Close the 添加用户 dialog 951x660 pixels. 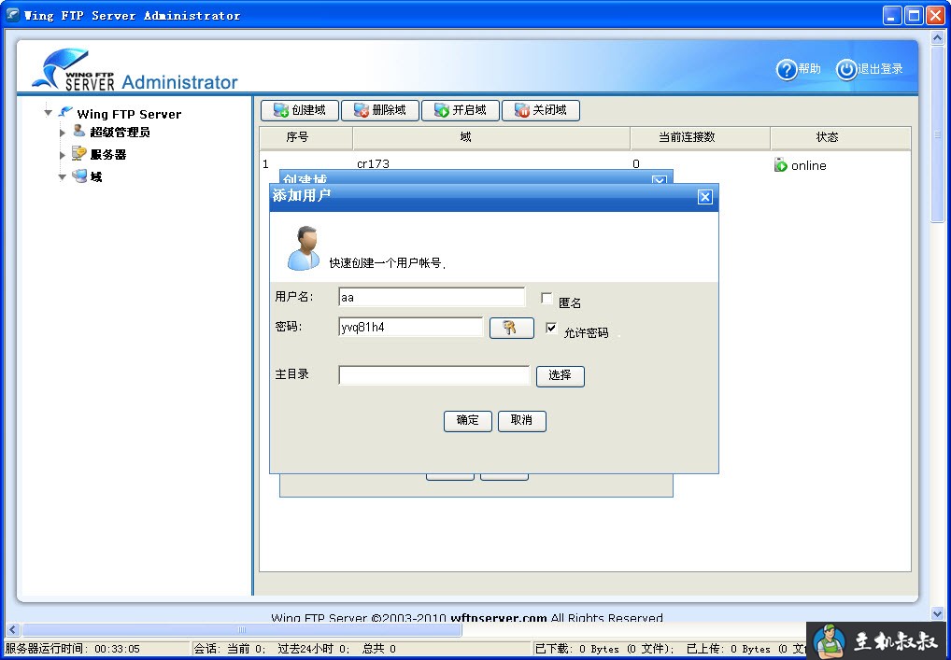(x=704, y=197)
